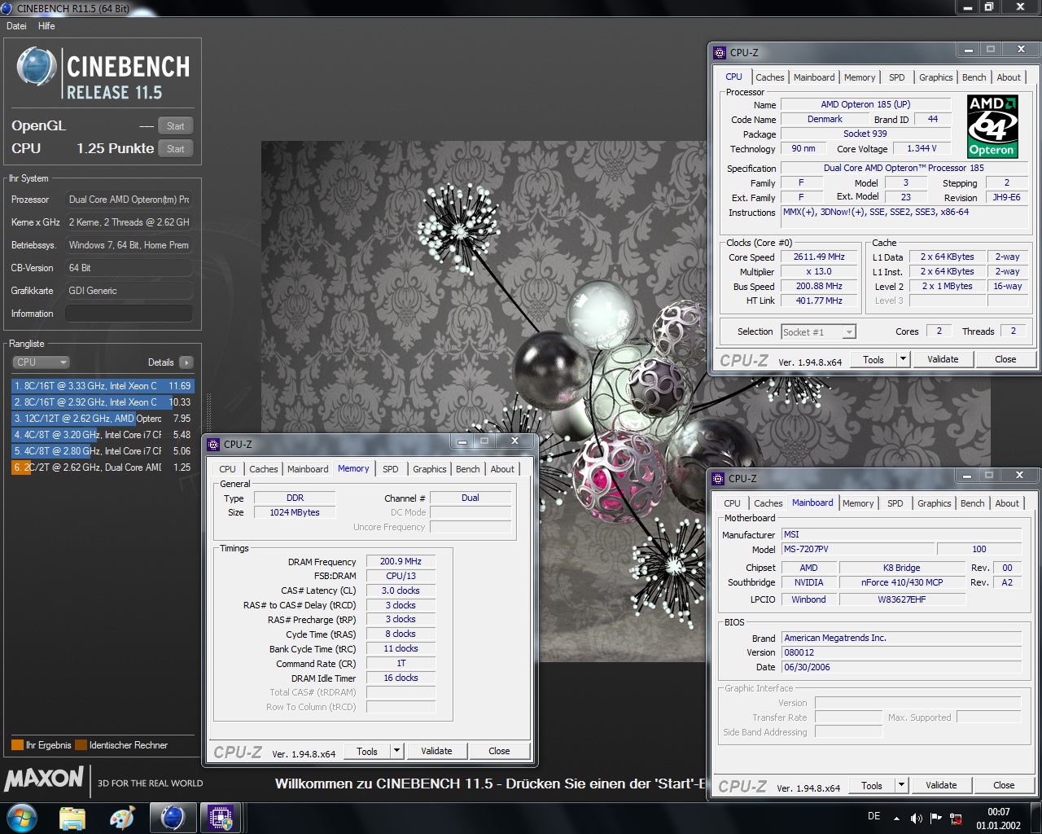Select the 12C/12T AMD Opteron ranking row
The image size is (1042, 834).
click(x=103, y=419)
